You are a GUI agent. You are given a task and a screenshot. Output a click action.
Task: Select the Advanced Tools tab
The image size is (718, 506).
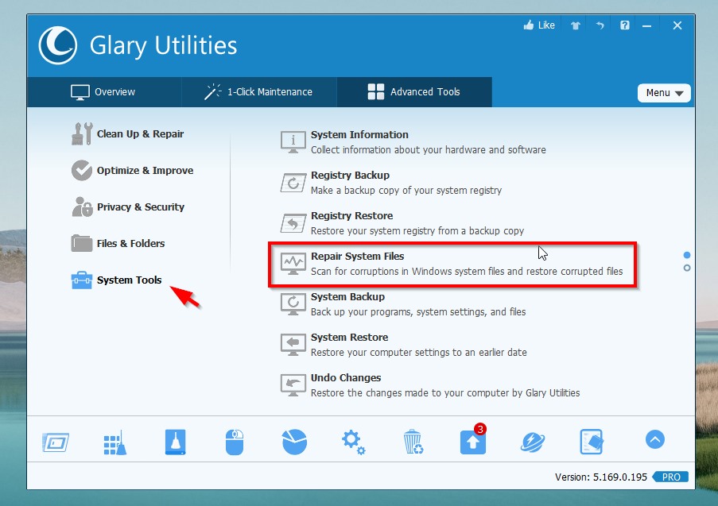tap(414, 92)
